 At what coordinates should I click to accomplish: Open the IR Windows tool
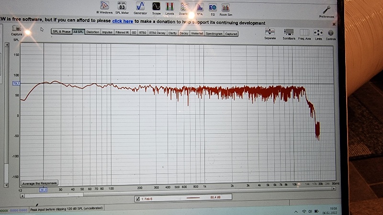(x=105, y=7)
